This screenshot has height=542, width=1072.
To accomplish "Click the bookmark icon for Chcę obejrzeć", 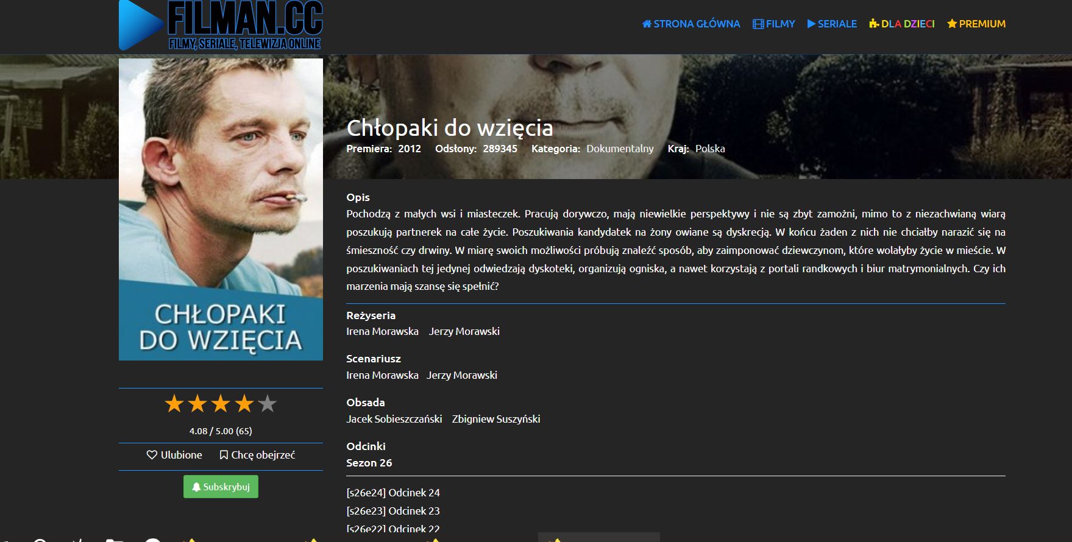I will [x=224, y=455].
